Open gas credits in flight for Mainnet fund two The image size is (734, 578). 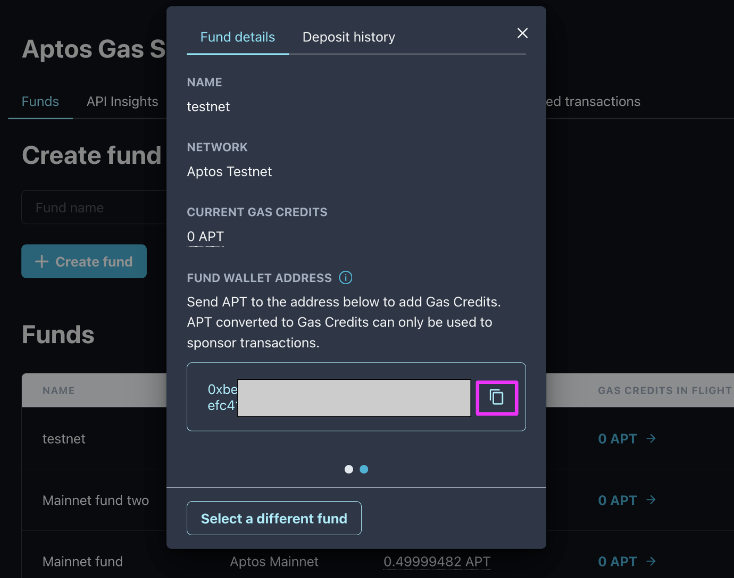627,500
